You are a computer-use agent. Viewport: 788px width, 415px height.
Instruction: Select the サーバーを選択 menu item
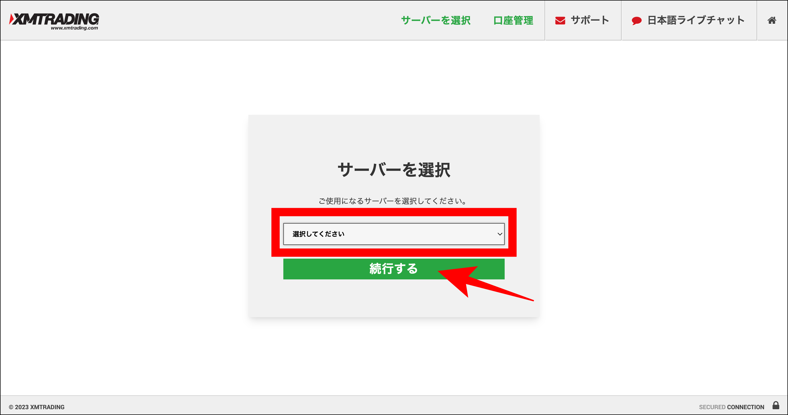[436, 20]
